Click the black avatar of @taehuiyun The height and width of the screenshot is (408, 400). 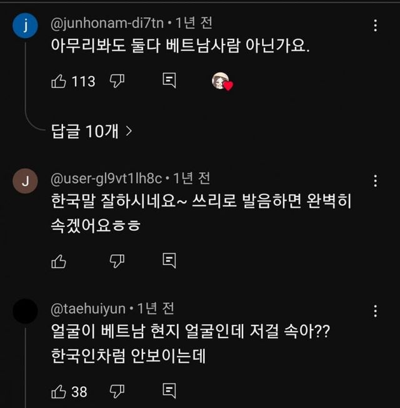click(25, 311)
